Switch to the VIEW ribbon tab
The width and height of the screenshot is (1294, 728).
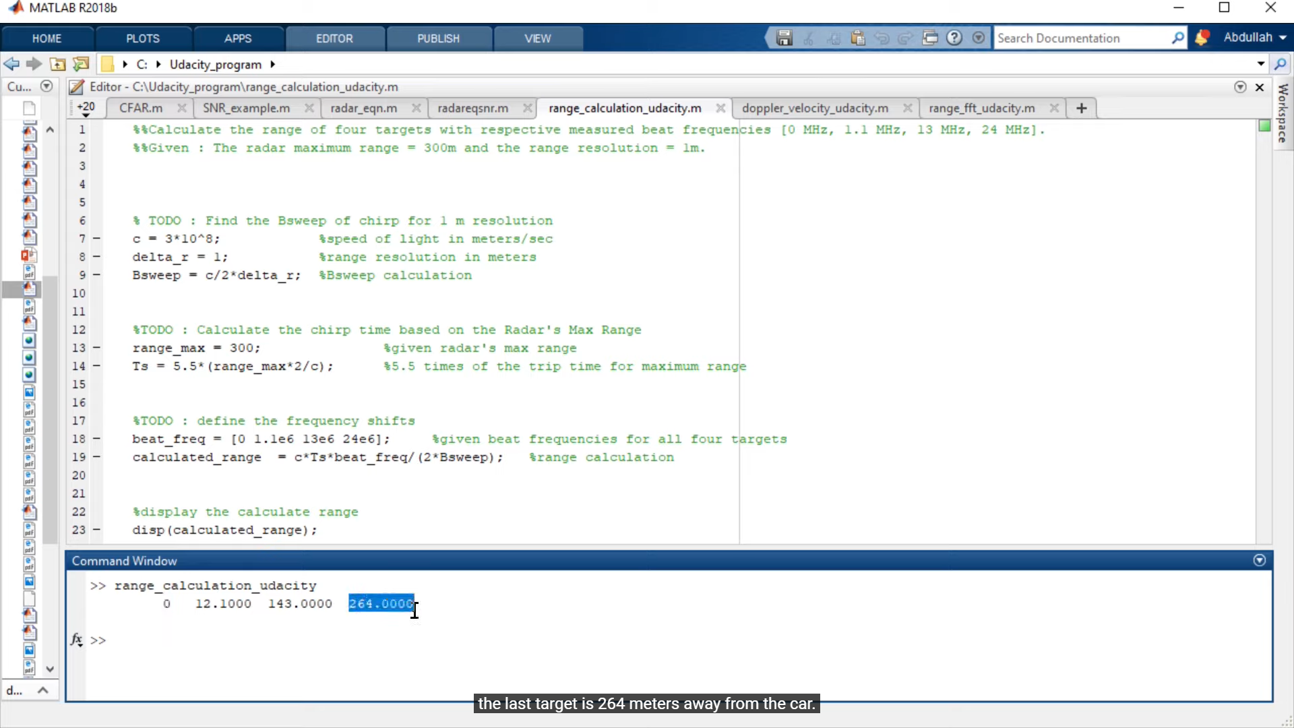coord(538,38)
